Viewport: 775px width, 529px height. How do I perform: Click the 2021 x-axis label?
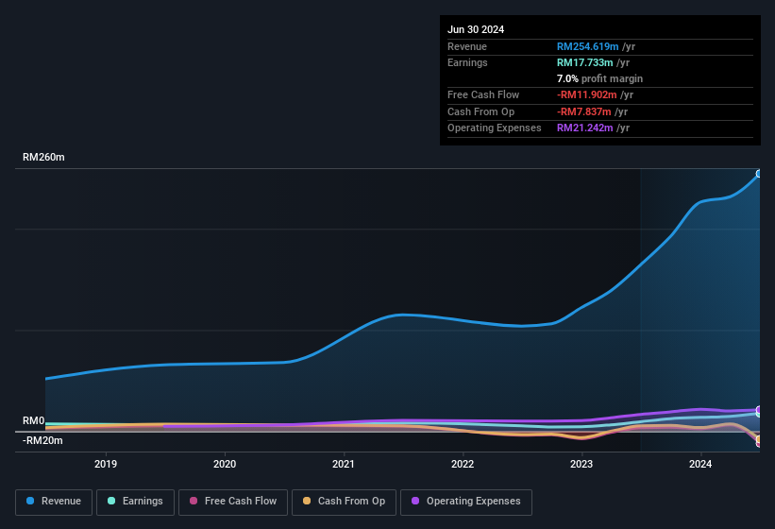[344, 464]
